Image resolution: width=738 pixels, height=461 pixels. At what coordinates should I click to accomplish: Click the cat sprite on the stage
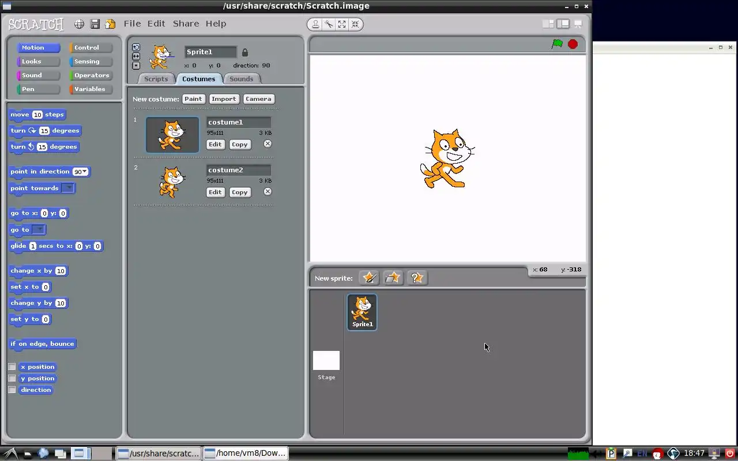[447, 158]
